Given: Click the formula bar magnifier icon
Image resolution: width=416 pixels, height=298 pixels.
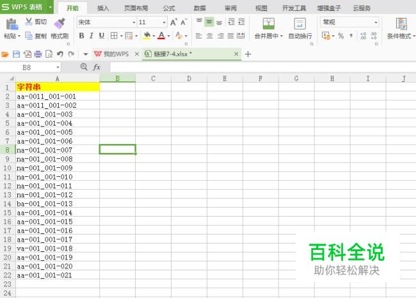Looking at the screenshot, I should tap(84, 67).
